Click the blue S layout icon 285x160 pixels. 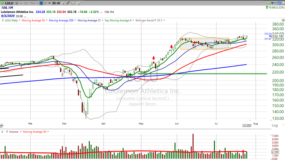pos(279,3)
